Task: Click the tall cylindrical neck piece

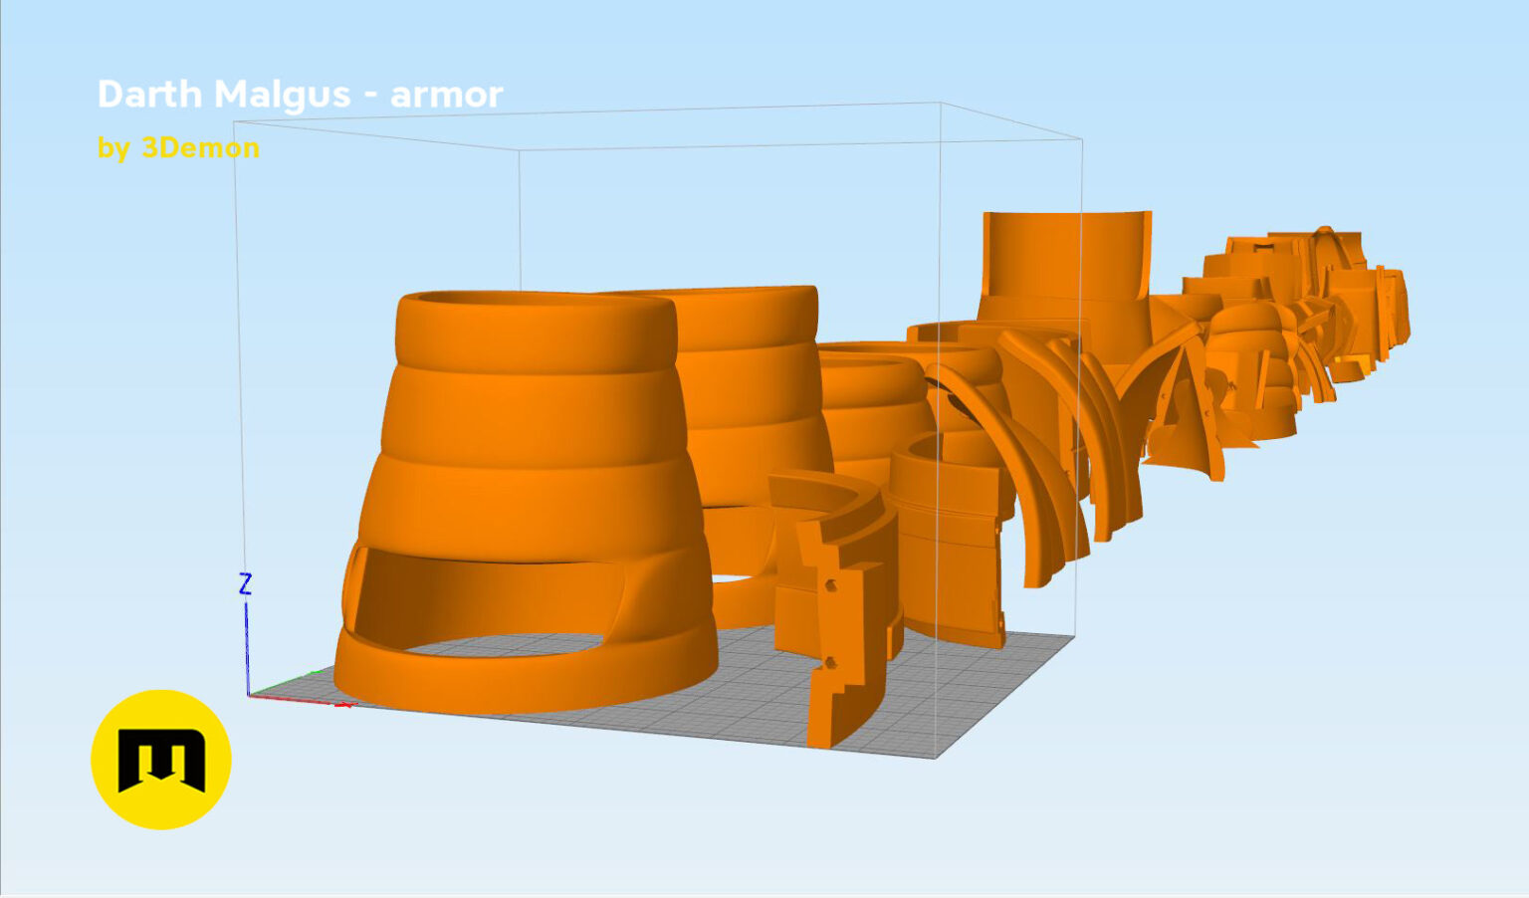Action: (1065, 264)
